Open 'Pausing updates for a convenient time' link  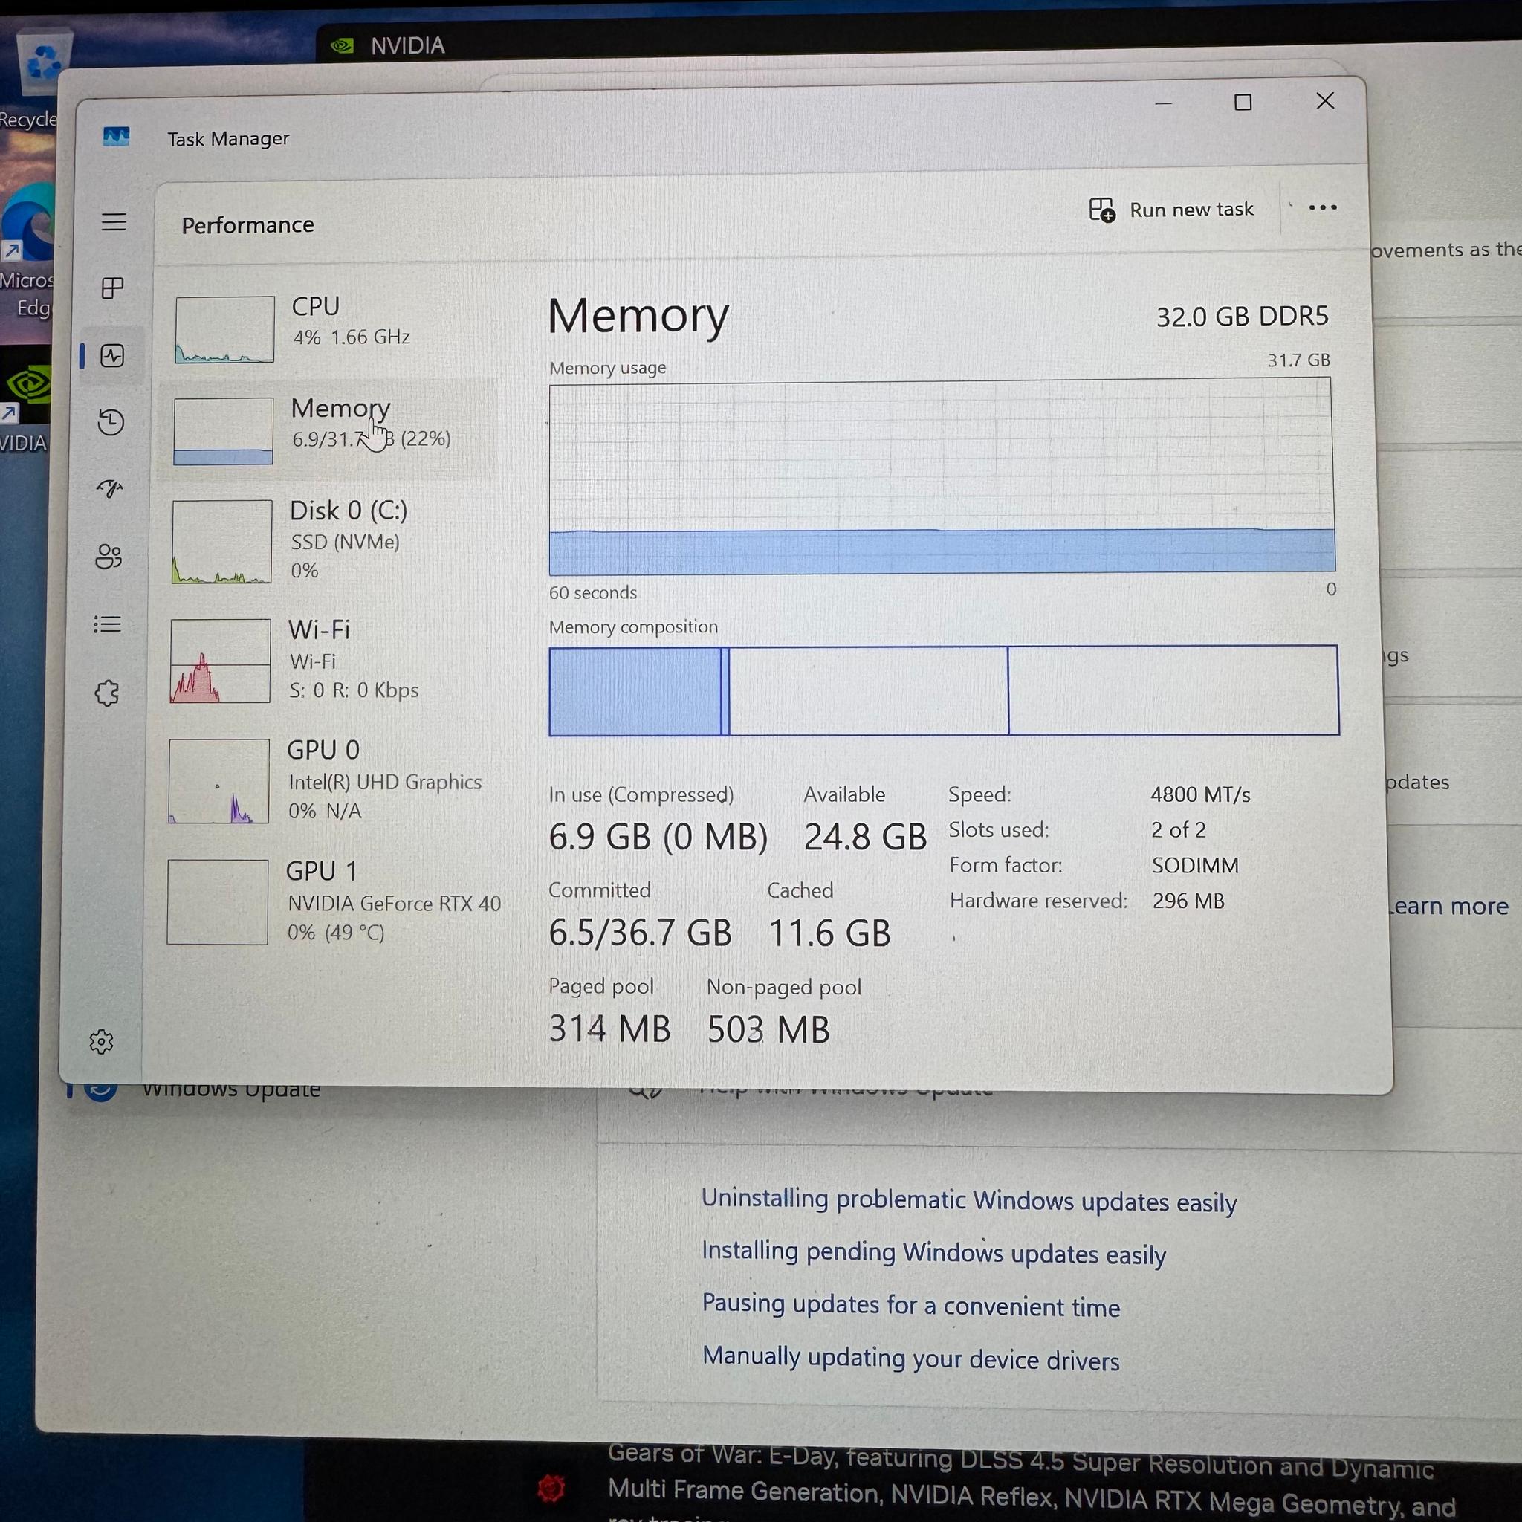point(910,1305)
